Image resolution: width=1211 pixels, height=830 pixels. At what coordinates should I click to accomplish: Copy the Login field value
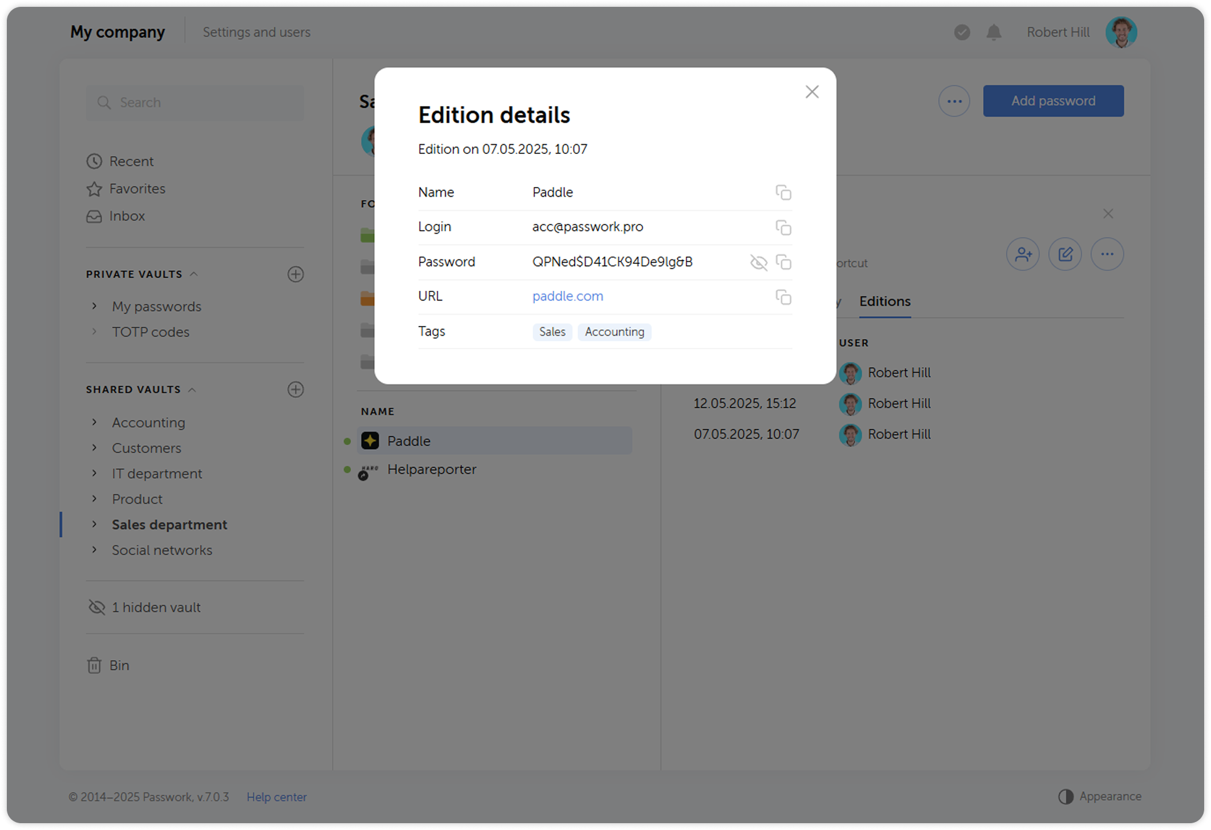[783, 227]
